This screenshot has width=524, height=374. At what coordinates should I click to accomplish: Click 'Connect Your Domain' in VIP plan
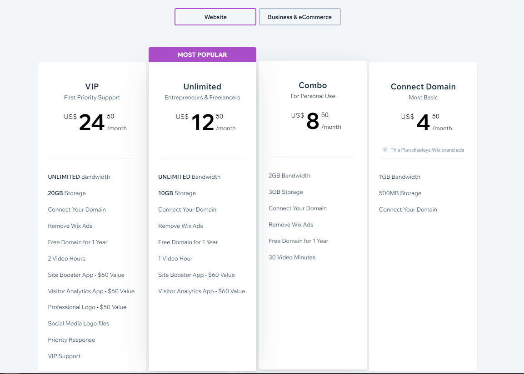click(77, 210)
